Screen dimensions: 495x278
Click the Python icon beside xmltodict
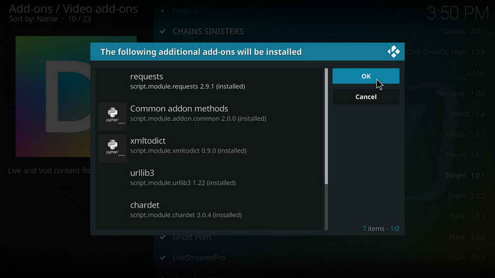tap(112, 148)
